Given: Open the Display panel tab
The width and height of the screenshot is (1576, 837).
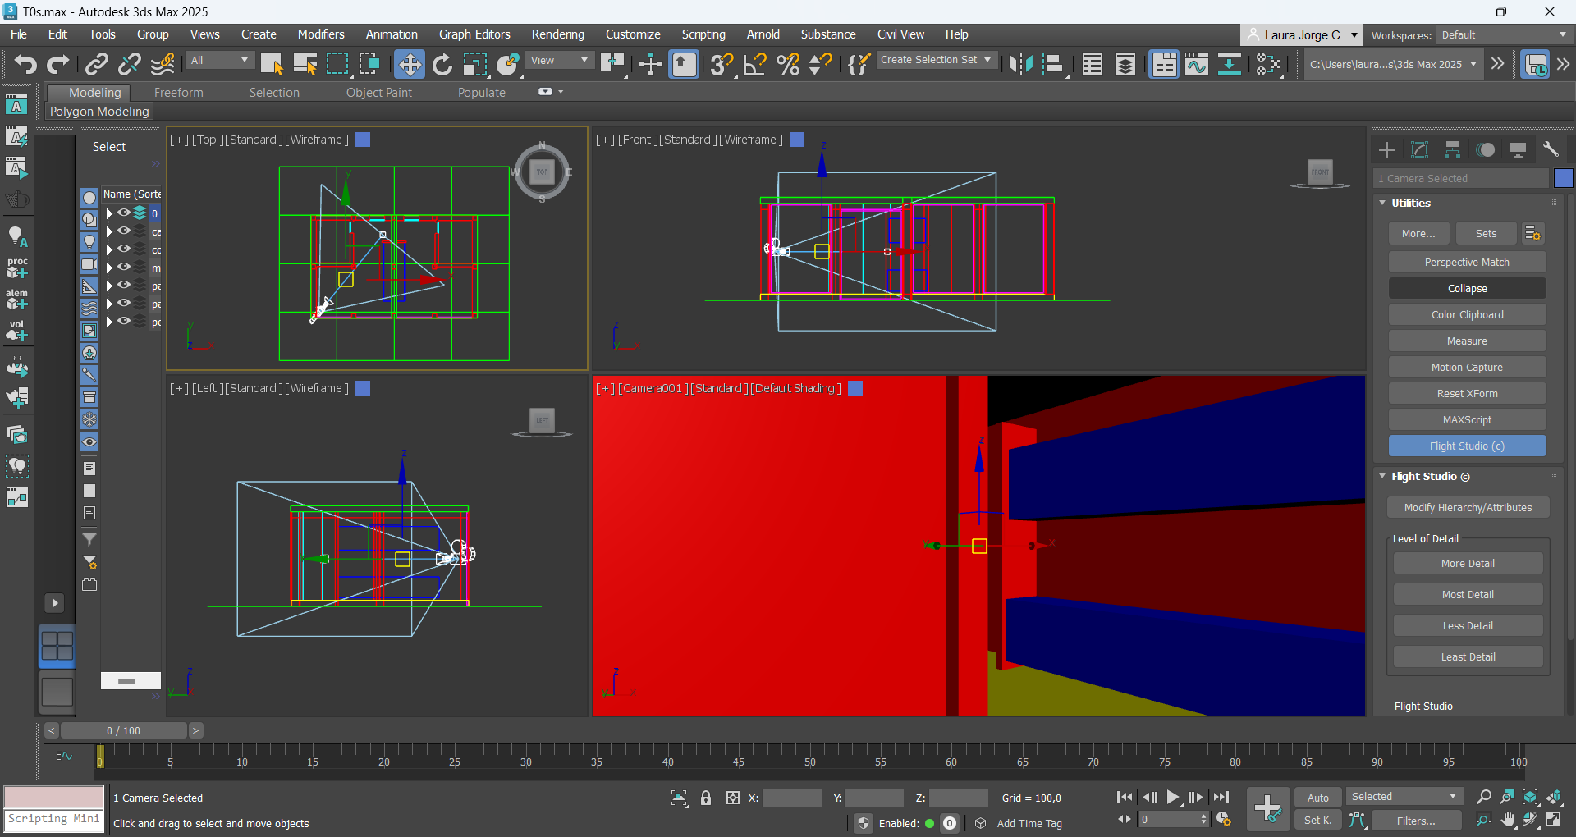Looking at the screenshot, I should tap(1518, 149).
